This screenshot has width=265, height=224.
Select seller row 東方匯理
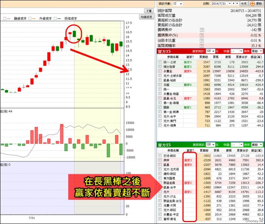tap(211, 178)
